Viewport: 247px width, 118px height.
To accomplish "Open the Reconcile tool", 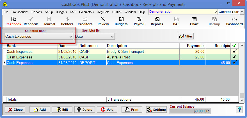I will pos(31,22).
